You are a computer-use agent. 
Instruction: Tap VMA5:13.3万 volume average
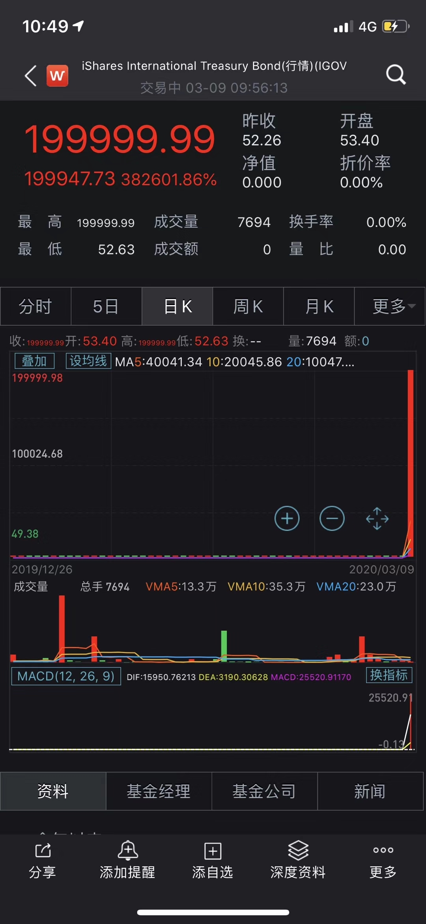point(181,586)
